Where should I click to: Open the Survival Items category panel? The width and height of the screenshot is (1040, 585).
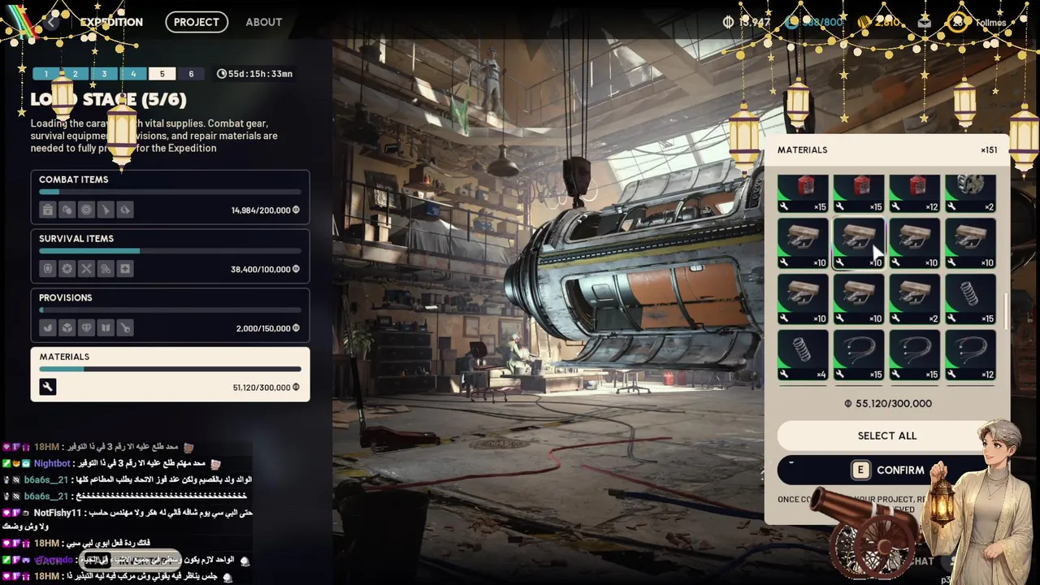click(170, 256)
